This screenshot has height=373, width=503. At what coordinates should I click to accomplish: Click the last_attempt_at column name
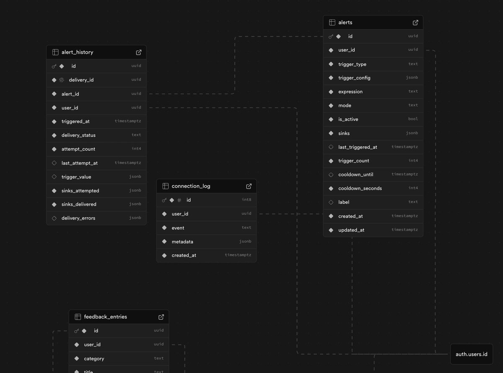[80, 163]
